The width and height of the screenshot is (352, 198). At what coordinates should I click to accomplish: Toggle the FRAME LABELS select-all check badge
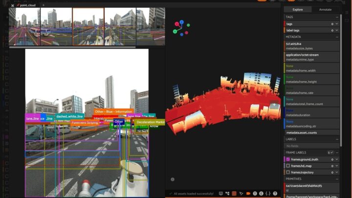(330, 153)
